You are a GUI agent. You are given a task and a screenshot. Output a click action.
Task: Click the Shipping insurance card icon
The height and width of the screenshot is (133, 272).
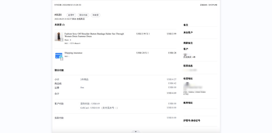(58, 55)
